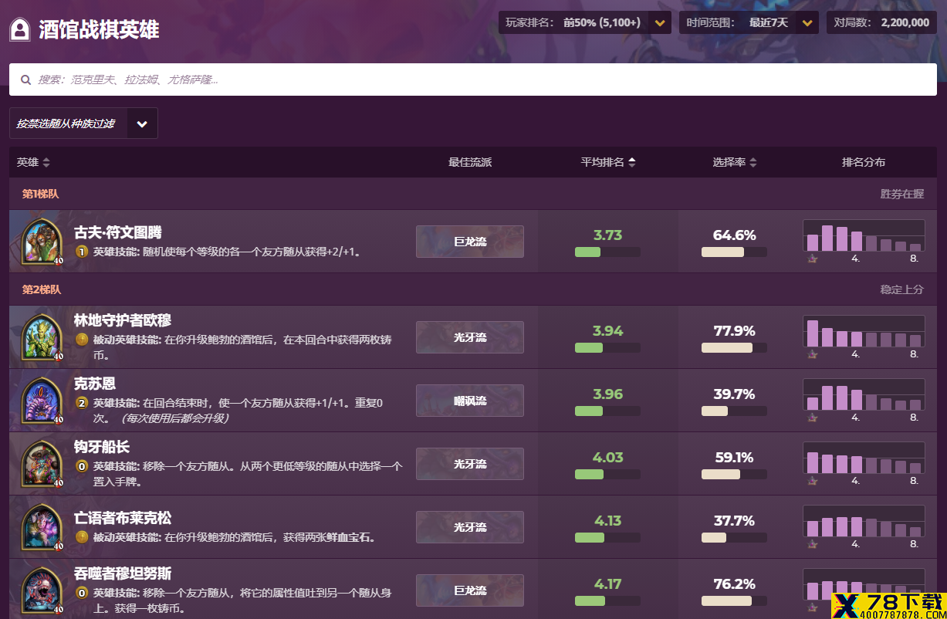Click the page title 酒馆战棋英雄
Image resolution: width=947 pixels, height=619 pixels.
[x=99, y=30]
